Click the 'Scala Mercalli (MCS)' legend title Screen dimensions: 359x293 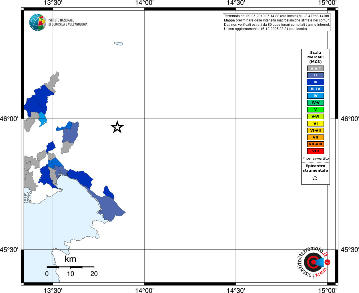(x=316, y=57)
